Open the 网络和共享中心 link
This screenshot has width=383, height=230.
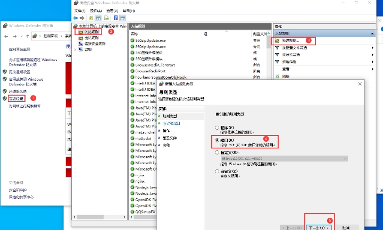[21, 197]
